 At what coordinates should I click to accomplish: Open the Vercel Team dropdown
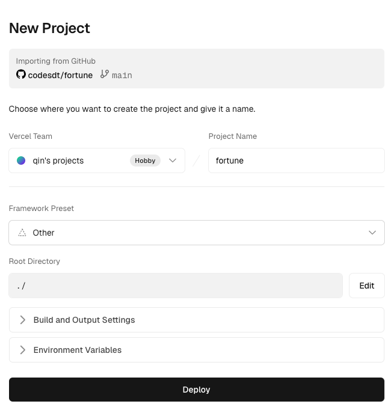tap(97, 161)
